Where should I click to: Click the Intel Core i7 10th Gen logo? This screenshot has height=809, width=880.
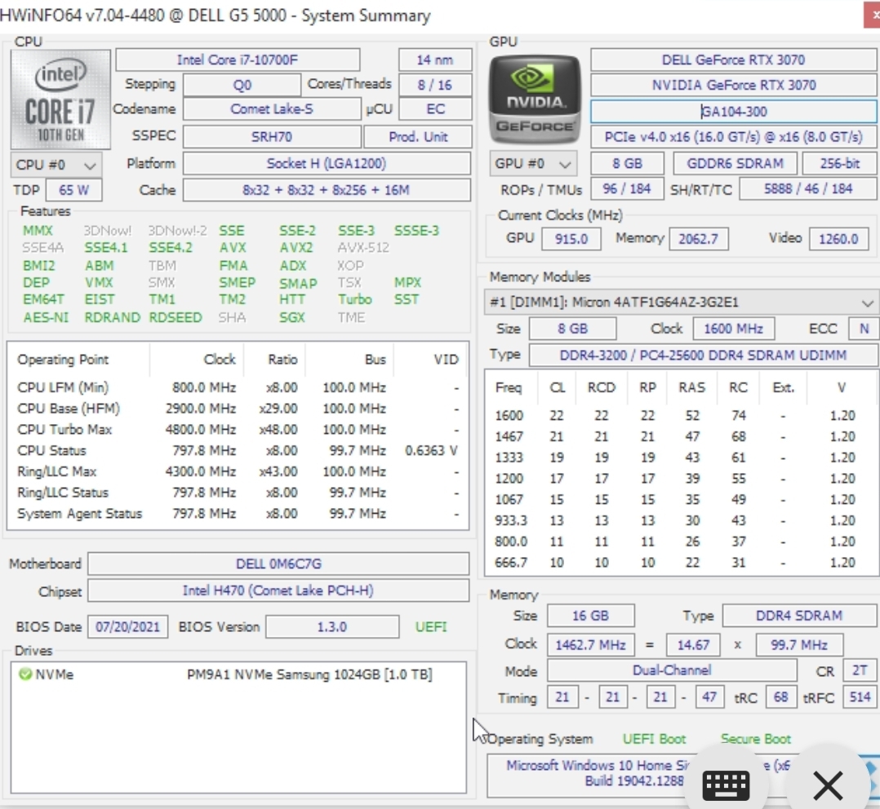pos(60,99)
